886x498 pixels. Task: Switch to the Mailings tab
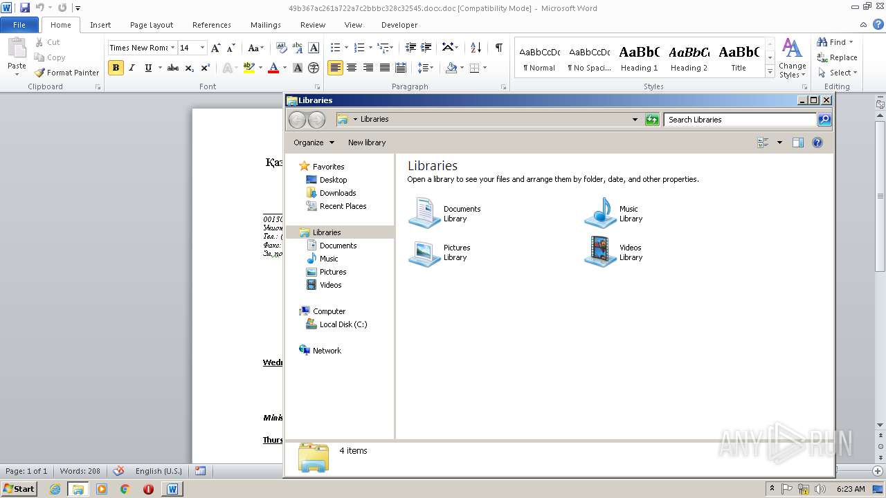tap(266, 25)
